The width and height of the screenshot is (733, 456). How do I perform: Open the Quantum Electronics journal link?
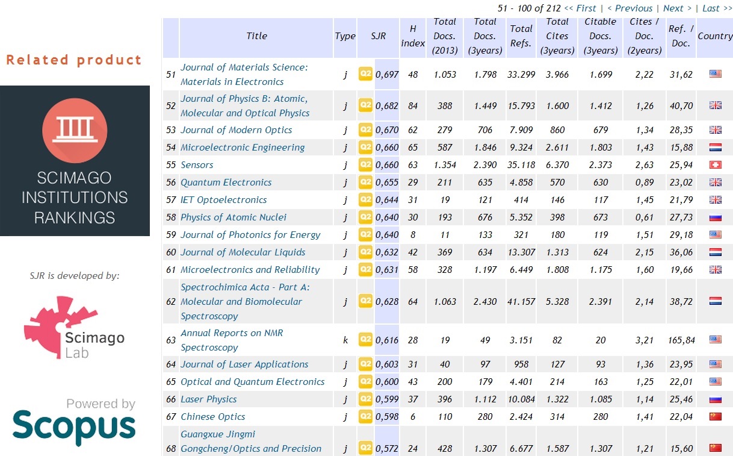tap(226, 182)
